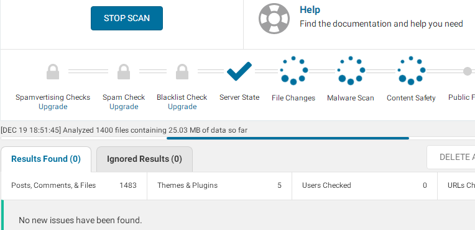475x230 pixels.
Task: Select Themes & Plugins count cell
Action: tap(219, 185)
